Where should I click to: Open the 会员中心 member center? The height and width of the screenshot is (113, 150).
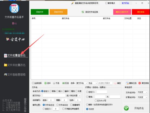15,39
